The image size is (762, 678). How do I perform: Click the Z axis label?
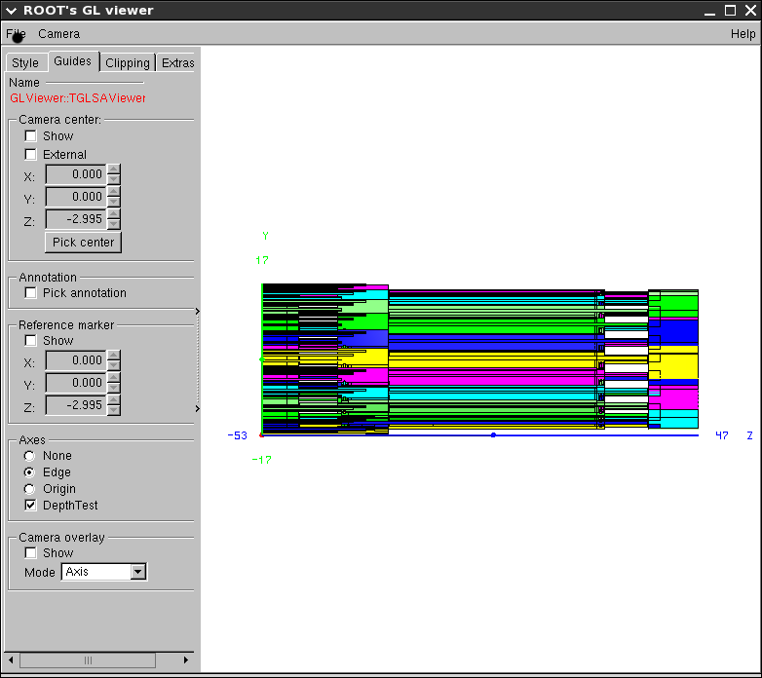(750, 435)
